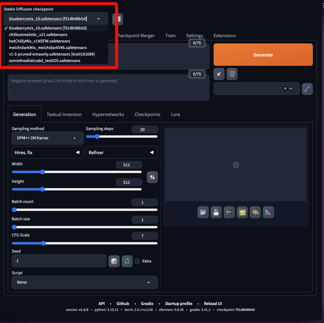This screenshot has width=324, height=323.
Task: Click the floppy disk save image icon
Action: (x=216, y=212)
